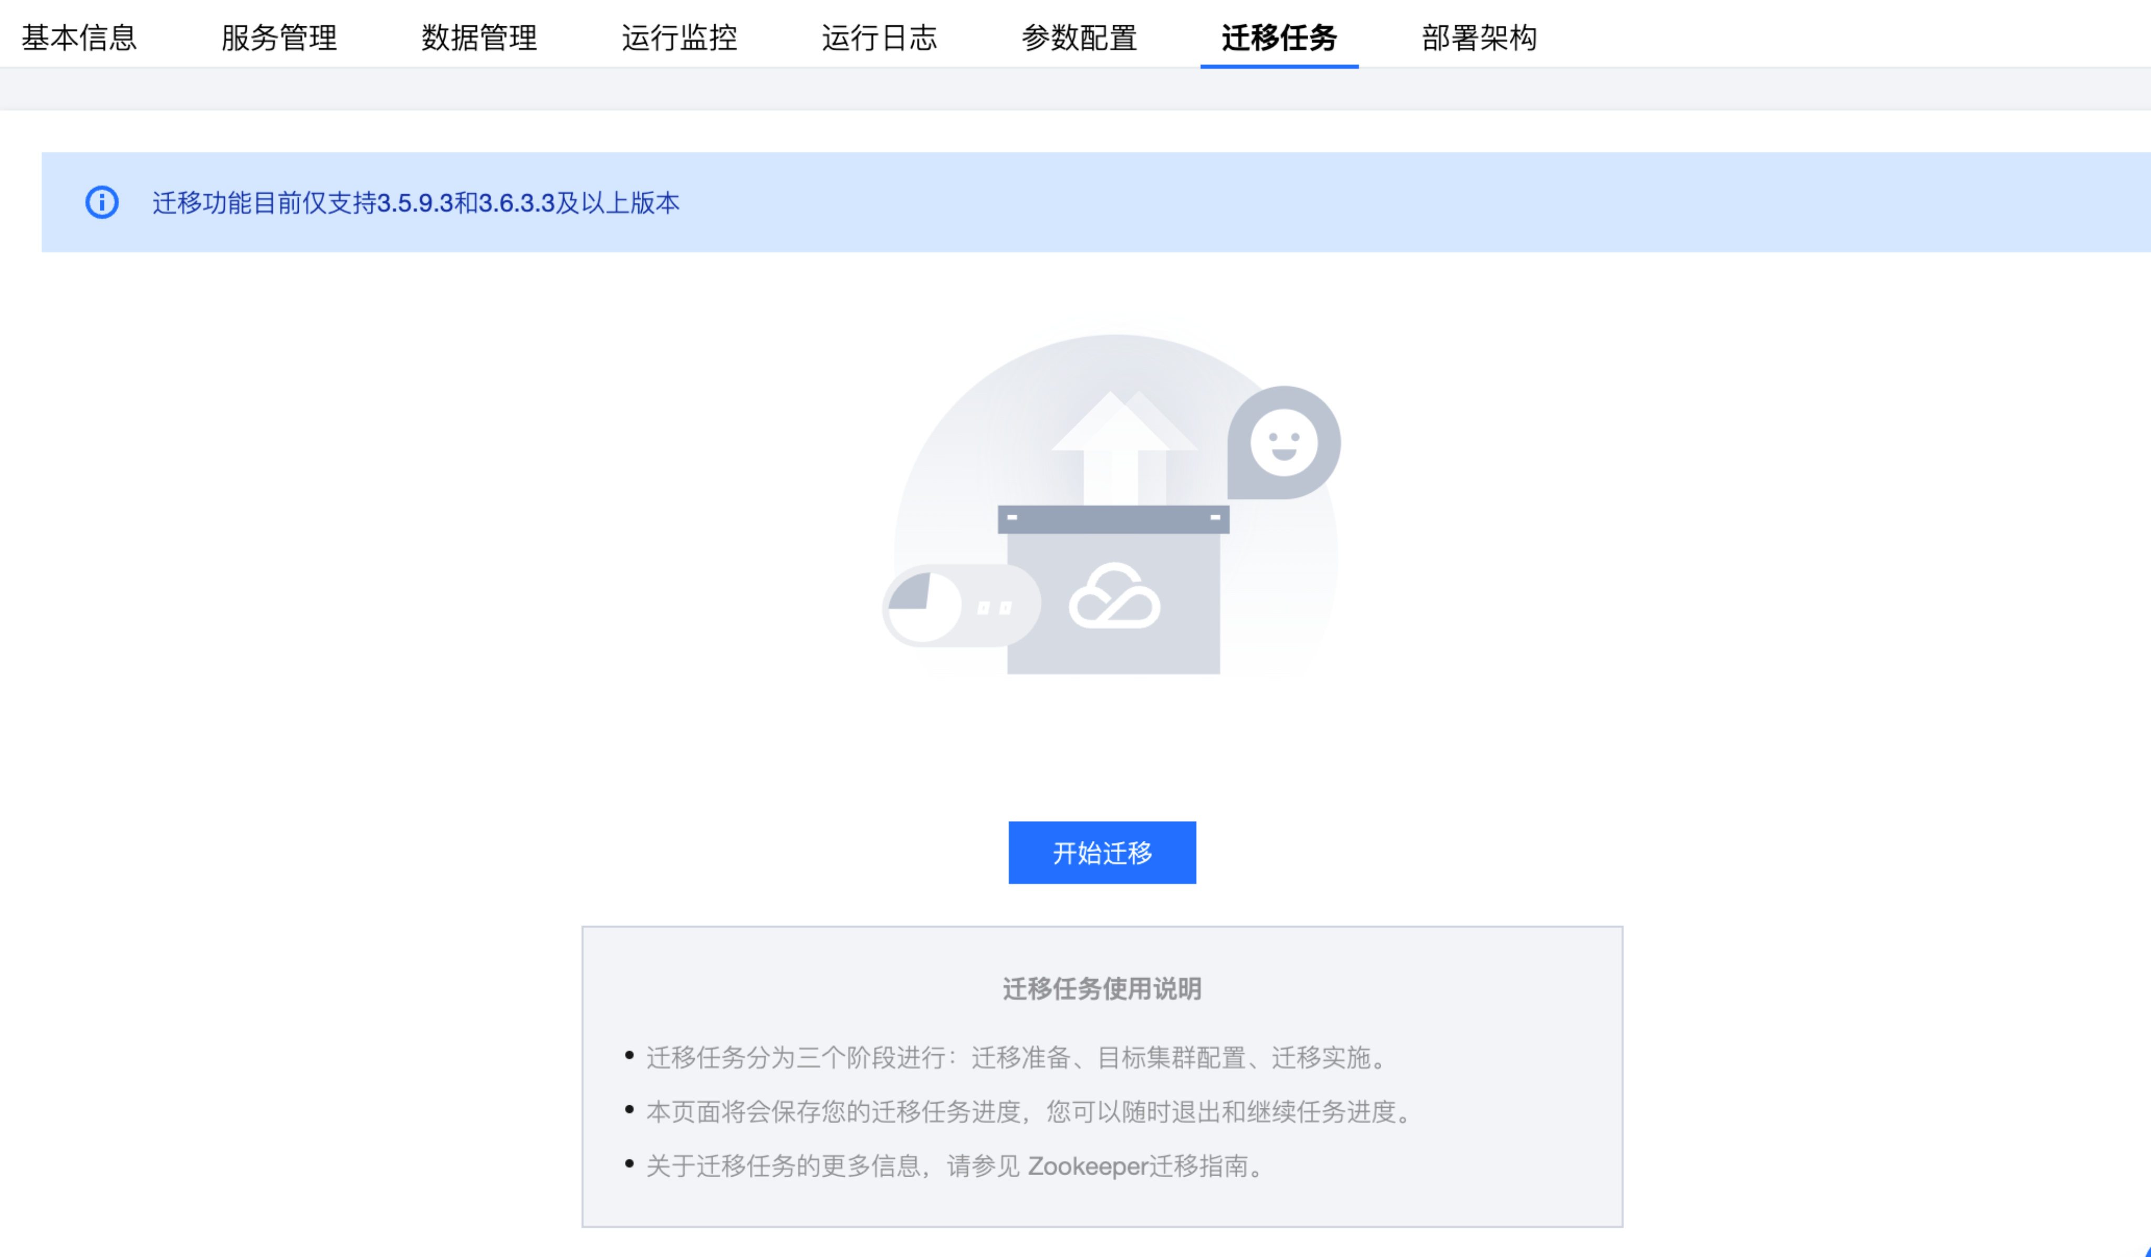Click the notice text 迁移功能目前仅支持3.5.9.3和3.6.3.3及以上版本
This screenshot has height=1257, width=2151.
(x=416, y=202)
